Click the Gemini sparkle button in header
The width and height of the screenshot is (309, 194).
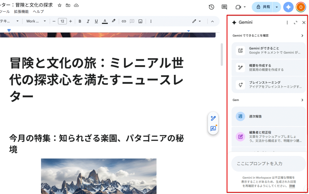288,7
